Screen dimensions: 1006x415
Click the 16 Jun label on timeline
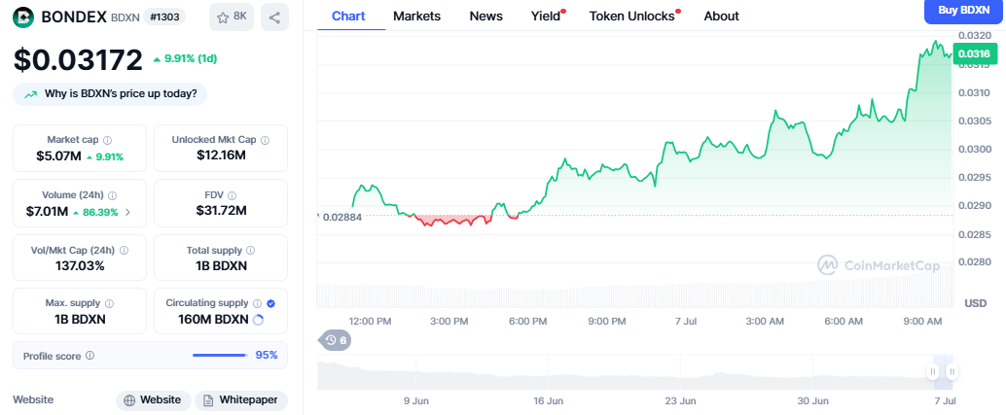click(x=548, y=401)
